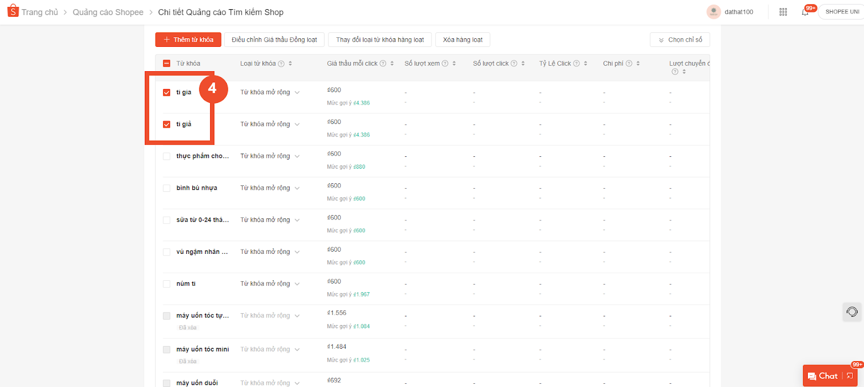
Task: Open the notifications bell icon
Action: point(805,12)
